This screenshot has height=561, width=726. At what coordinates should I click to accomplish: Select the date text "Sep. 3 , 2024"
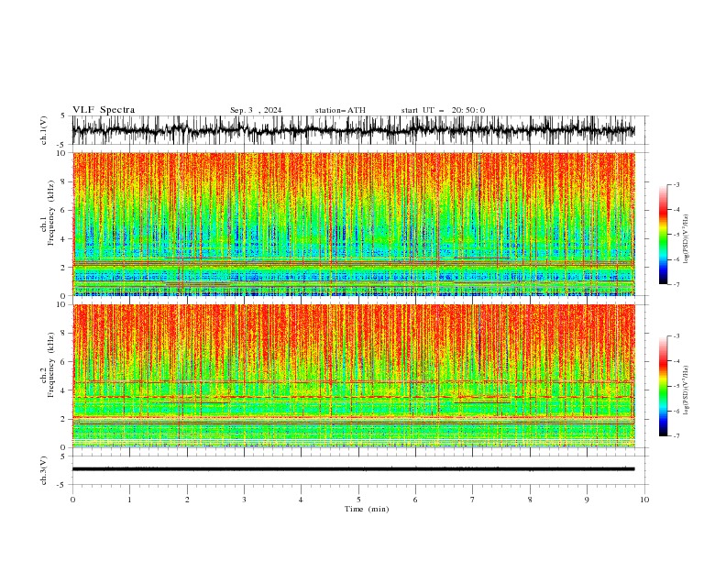[x=256, y=110]
